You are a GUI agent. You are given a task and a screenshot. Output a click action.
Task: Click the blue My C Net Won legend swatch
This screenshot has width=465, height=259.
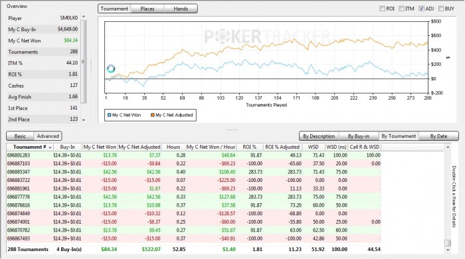tap(109, 115)
